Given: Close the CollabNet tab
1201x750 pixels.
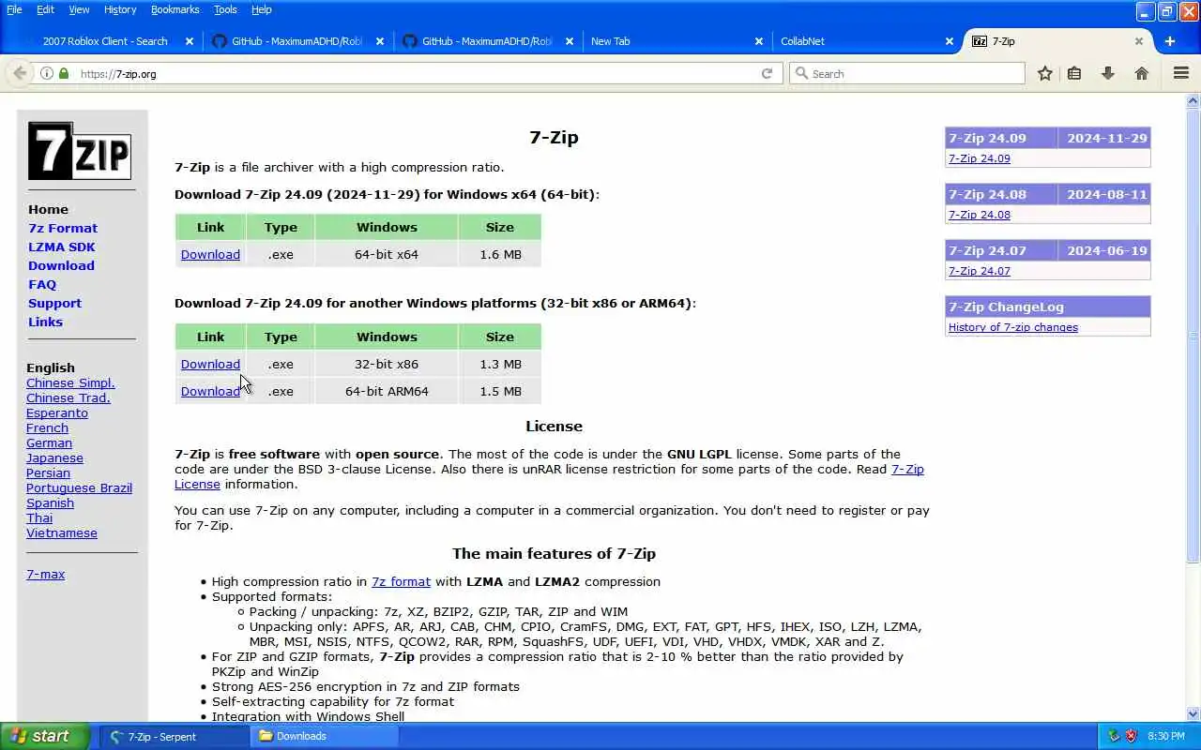Looking at the screenshot, I should (950, 41).
